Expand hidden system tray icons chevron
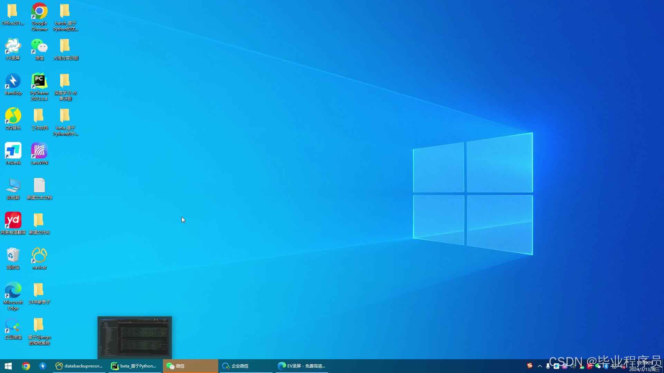The height and width of the screenshot is (373, 664). (x=540, y=366)
